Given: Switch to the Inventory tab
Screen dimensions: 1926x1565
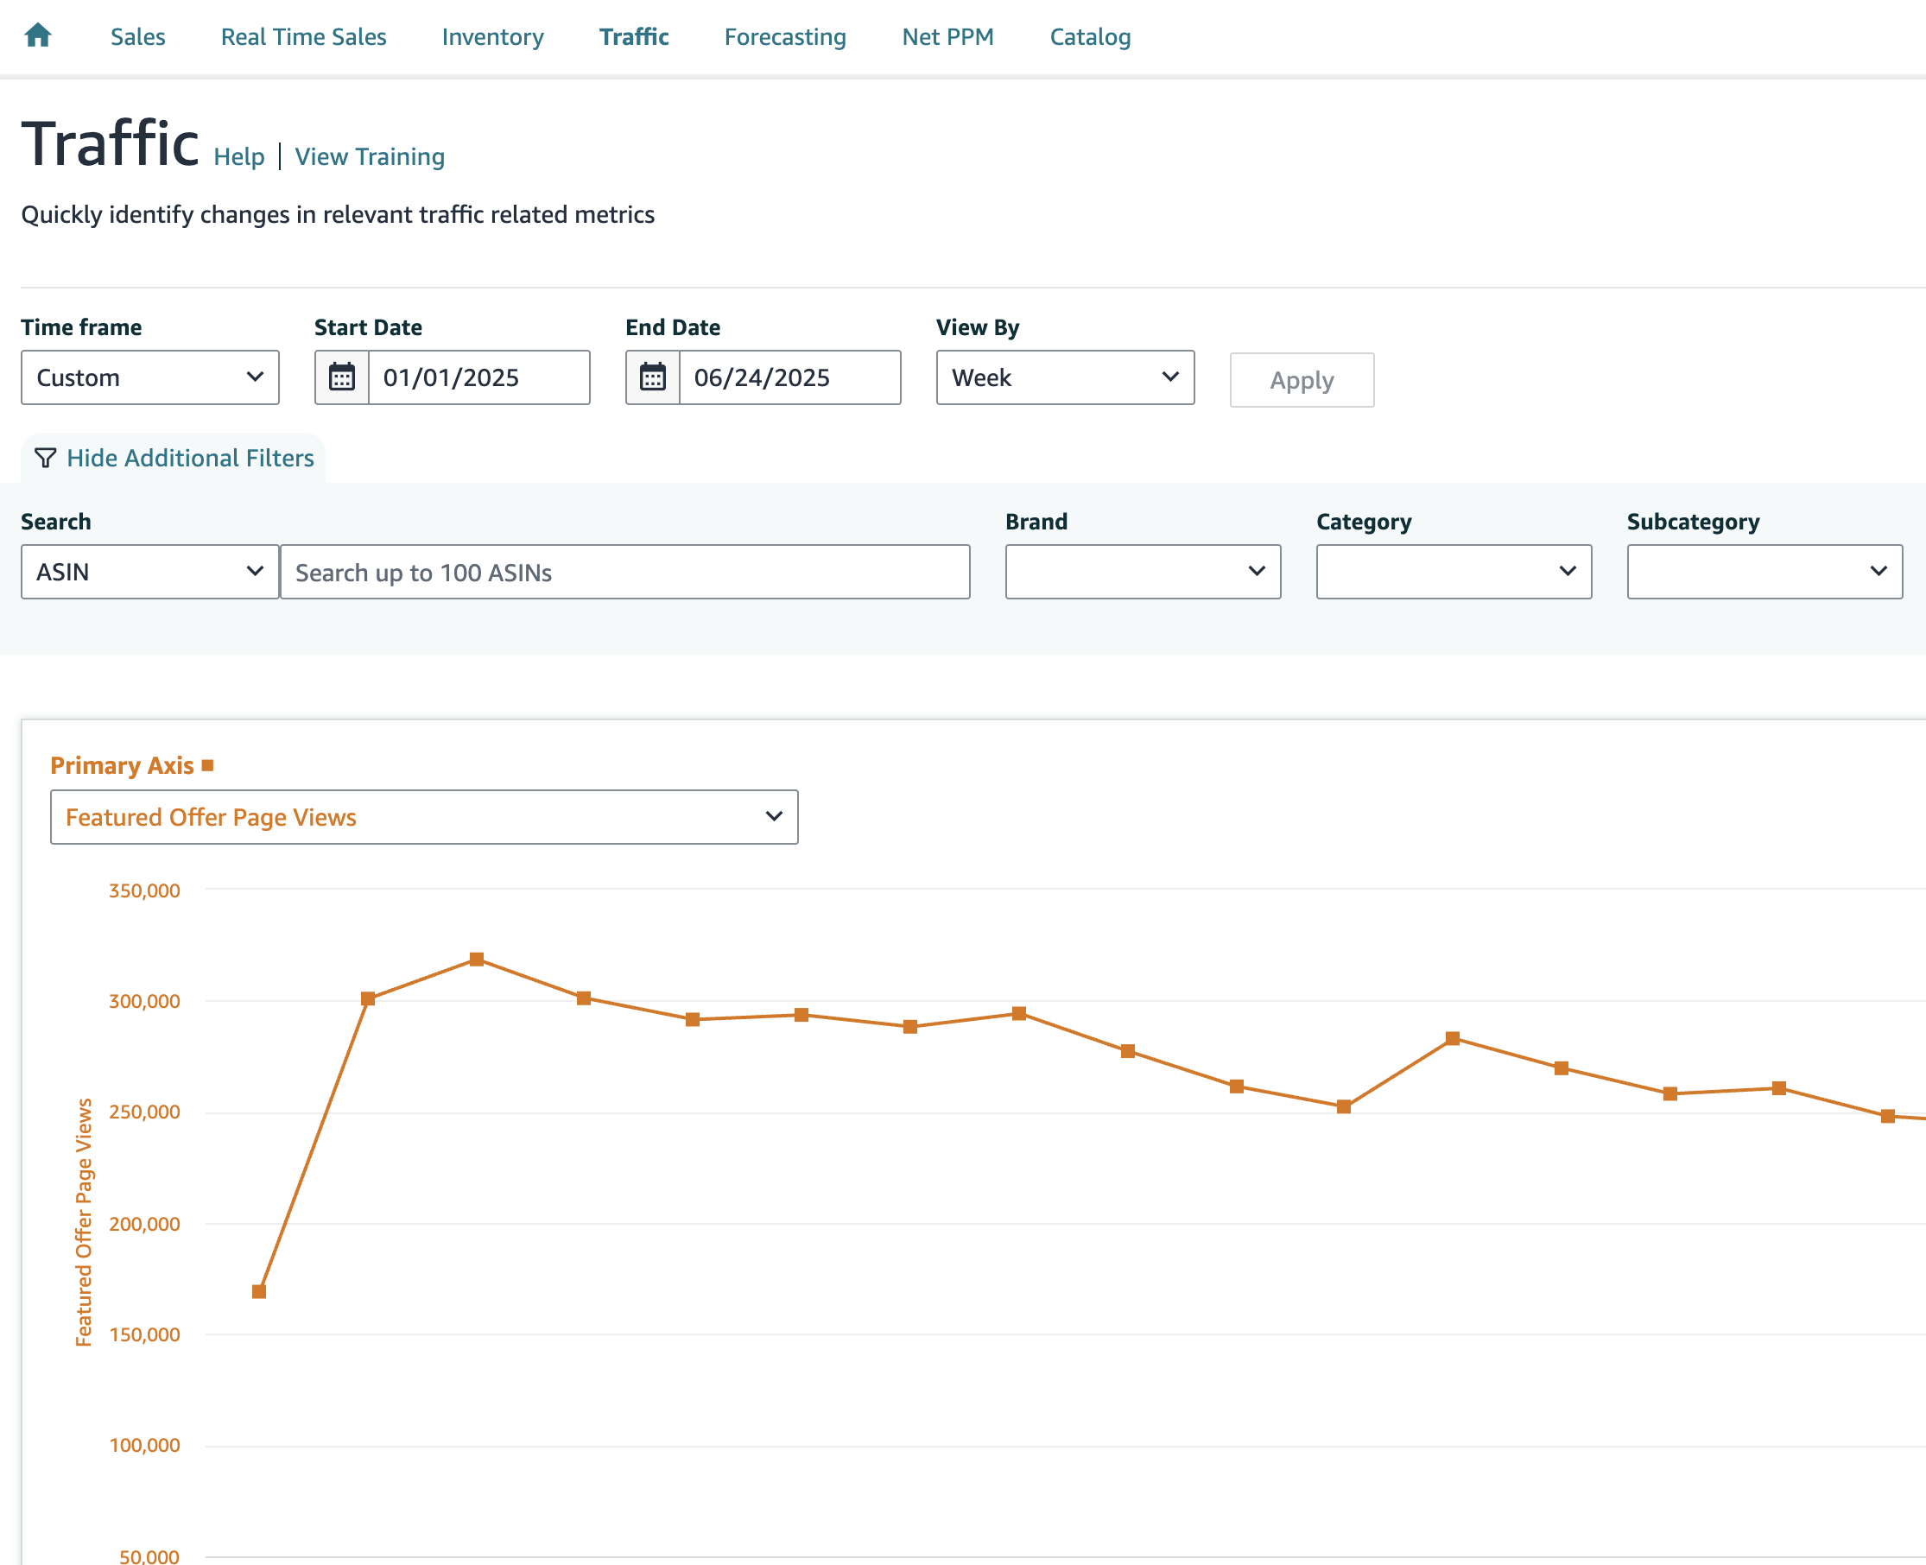Looking at the screenshot, I should (x=492, y=37).
